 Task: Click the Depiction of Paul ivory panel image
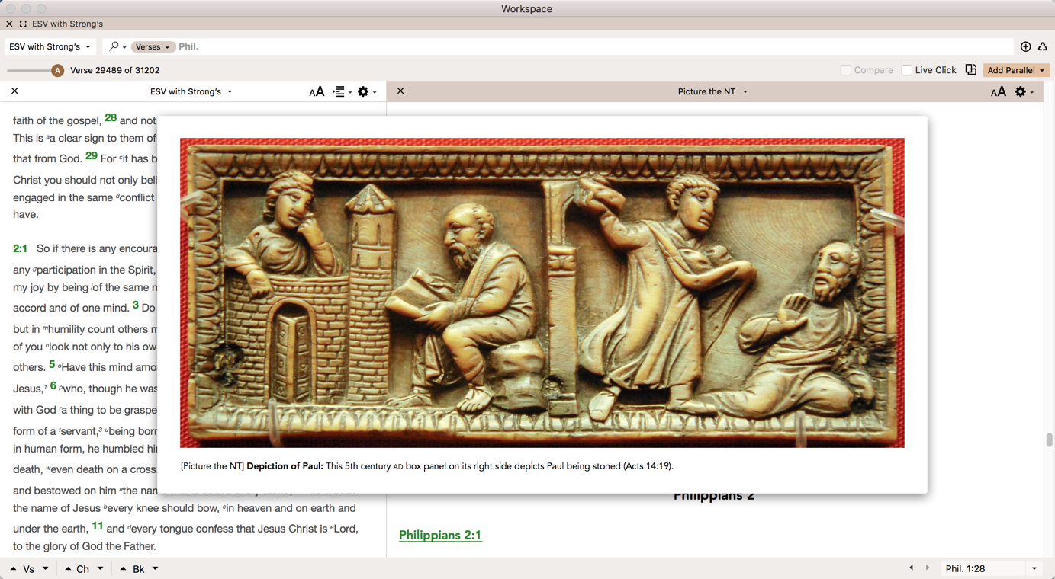[542, 293]
